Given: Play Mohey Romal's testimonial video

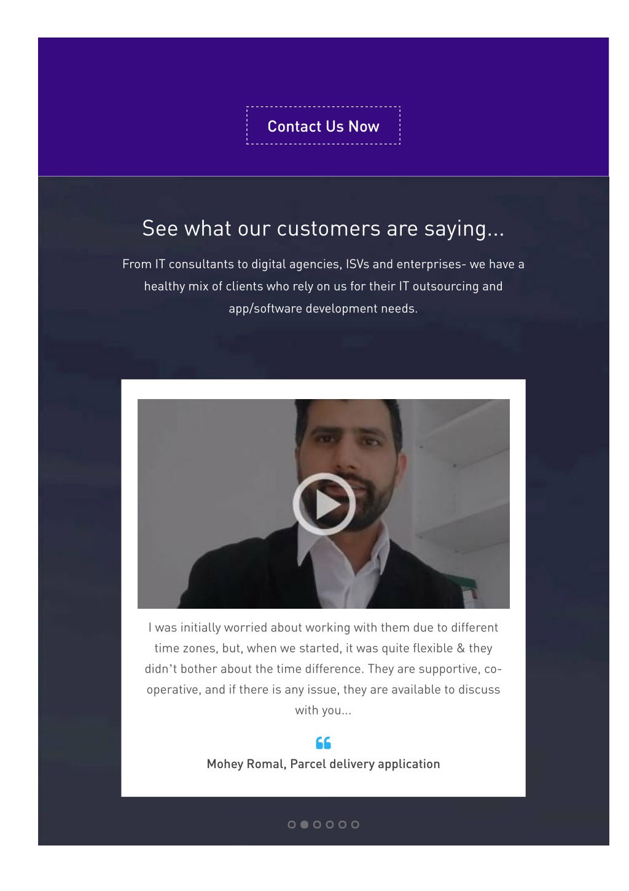Looking at the screenshot, I should tap(324, 504).
